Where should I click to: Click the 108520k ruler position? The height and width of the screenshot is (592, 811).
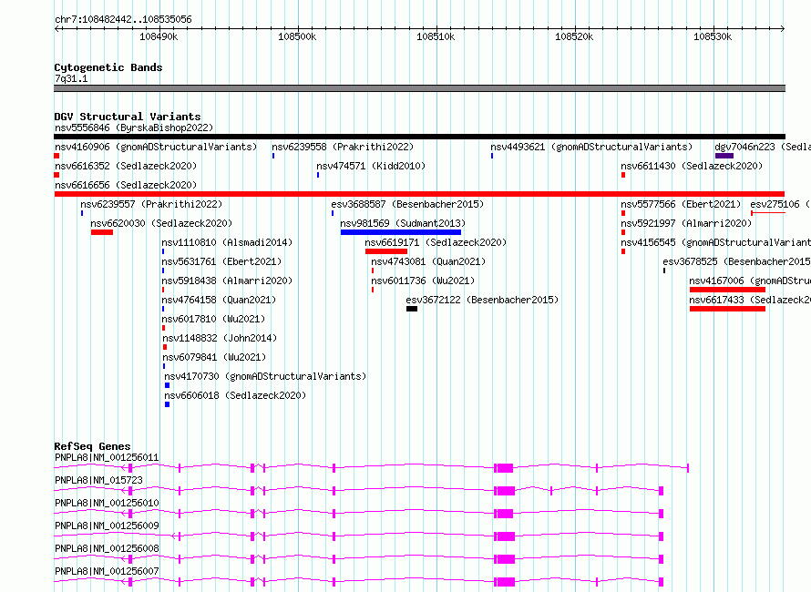coord(575,36)
